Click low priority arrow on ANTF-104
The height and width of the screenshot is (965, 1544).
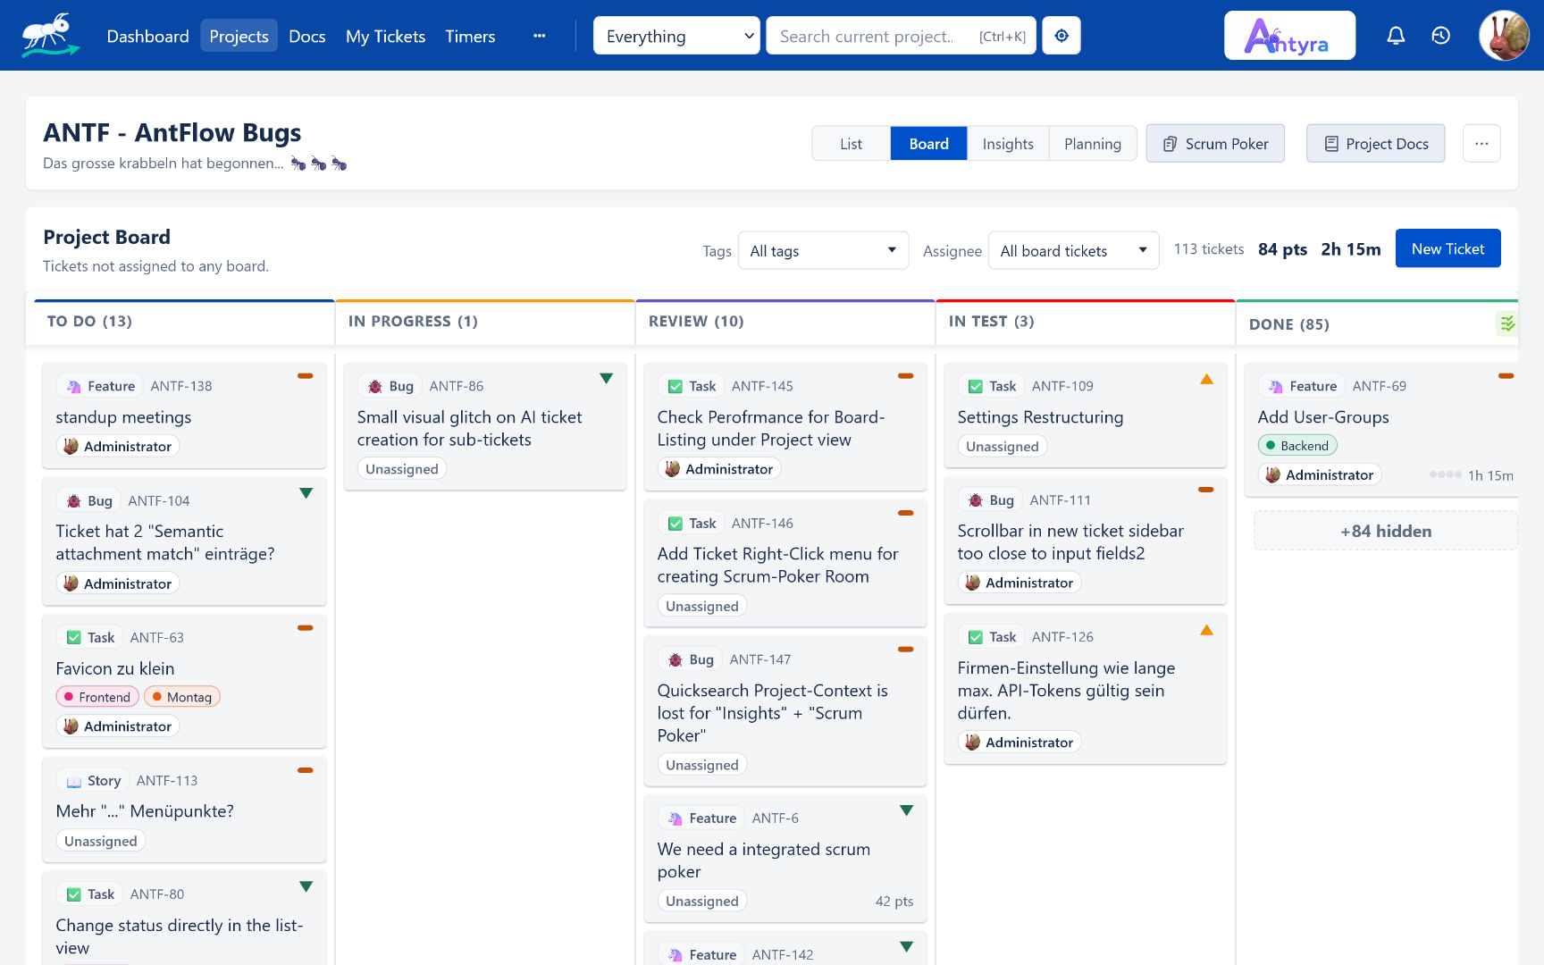click(x=306, y=493)
